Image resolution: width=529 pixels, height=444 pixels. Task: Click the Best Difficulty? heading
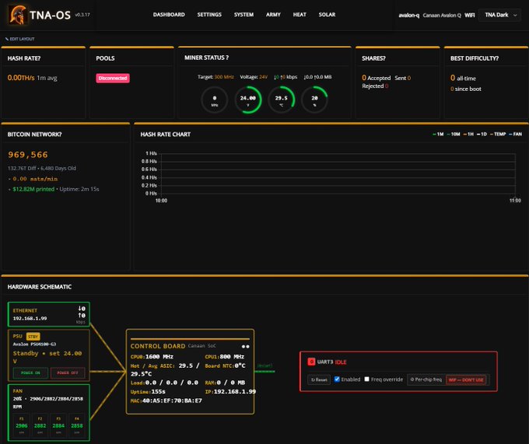(x=475, y=58)
